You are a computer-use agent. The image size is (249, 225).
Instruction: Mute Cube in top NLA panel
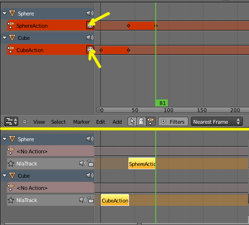pyautogui.click(x=90, y=38)
